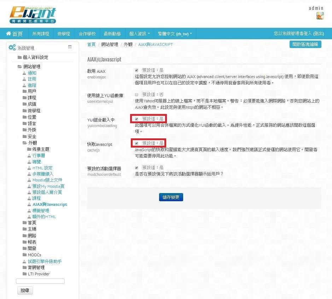
Task: Click the flask icon beside 導覽
Action: (29, 162)
